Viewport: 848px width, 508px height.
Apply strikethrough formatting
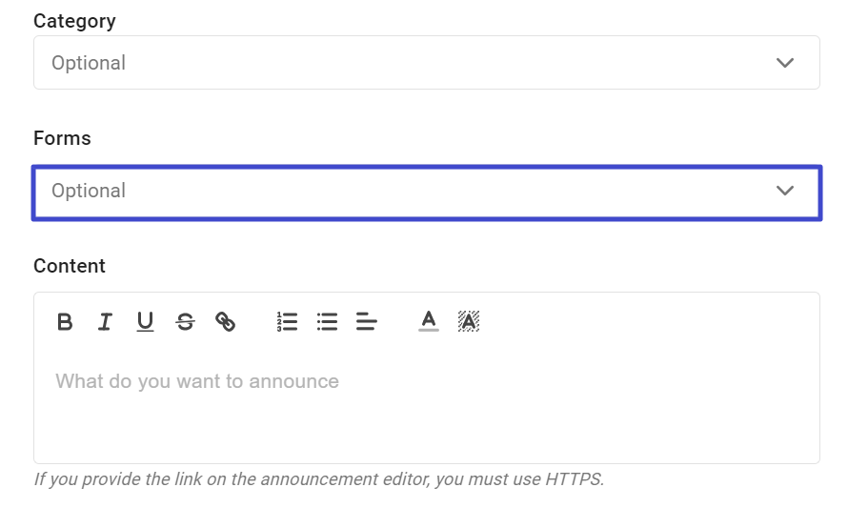click(x=185, y=322)
